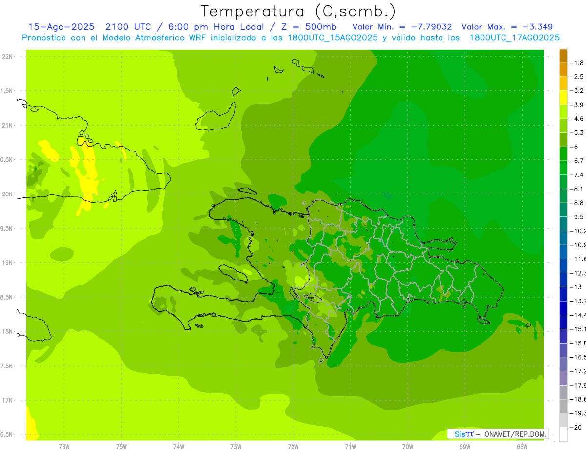Viewport: 586px width, 453px height.
Task: Click the "-13" colorbar value
Action: (575, 287)
